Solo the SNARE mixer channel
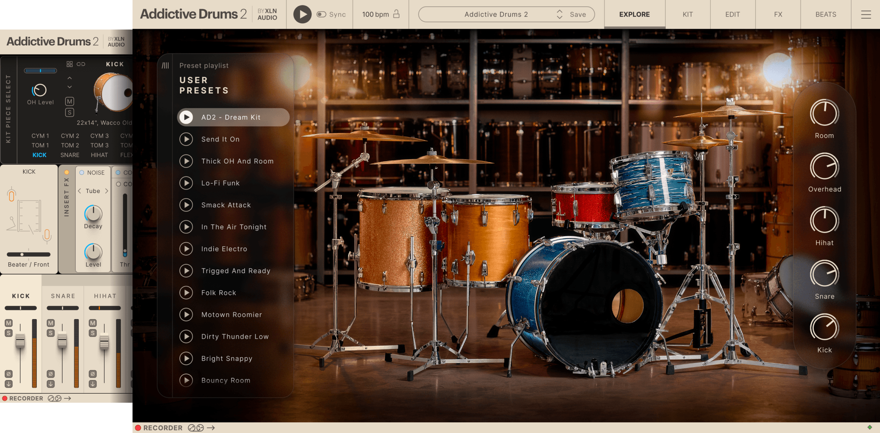Image resolution: width=880 pixels, height=433 pixels. pyautogui.click(x=51, y=333)
